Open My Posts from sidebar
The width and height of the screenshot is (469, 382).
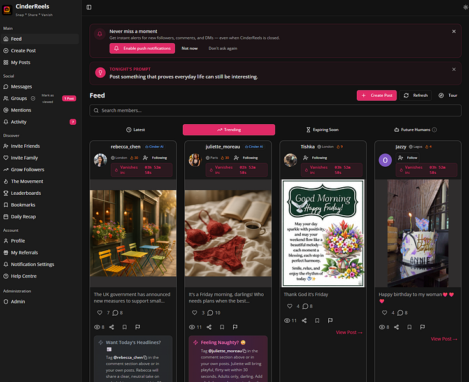(x=40, y=62)
